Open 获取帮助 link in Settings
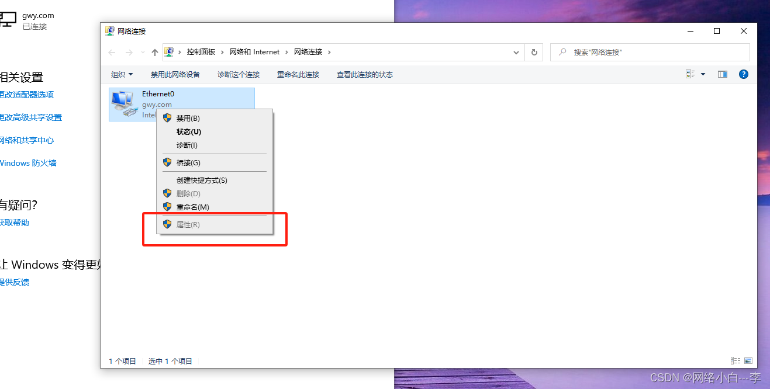Viewport: 770px width, 389px height. click(14, 223)
